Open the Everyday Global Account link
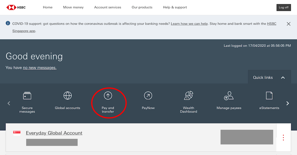 (54, 133)
